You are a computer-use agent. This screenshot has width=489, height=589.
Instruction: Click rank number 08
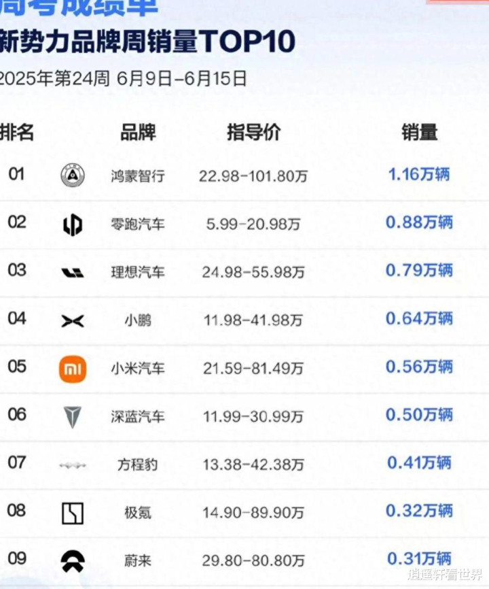[16, 511]
